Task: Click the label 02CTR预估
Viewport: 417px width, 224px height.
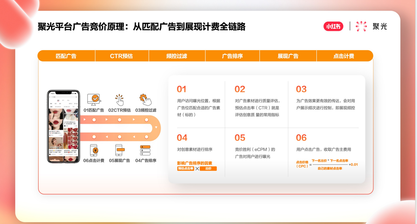Action: (120, 110)
